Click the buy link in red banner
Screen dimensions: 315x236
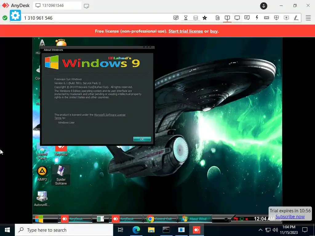[x=214, y=31]
